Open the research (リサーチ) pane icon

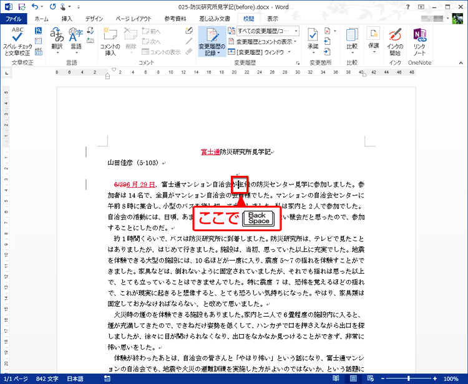point(39,31)
